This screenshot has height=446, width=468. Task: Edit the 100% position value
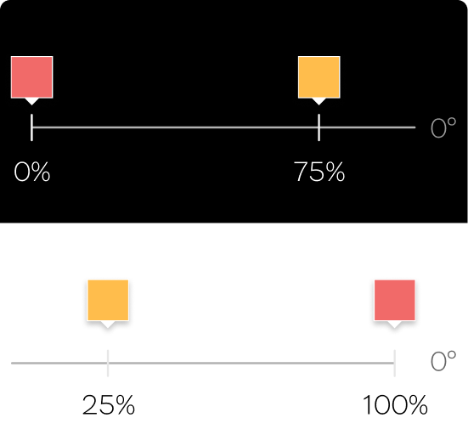coord(395,405)
